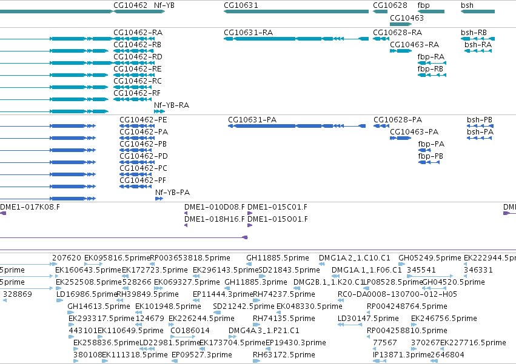Select the fbp-PB protein label
This screenshot has width=516, height=364.
click(x=431, y=156)
